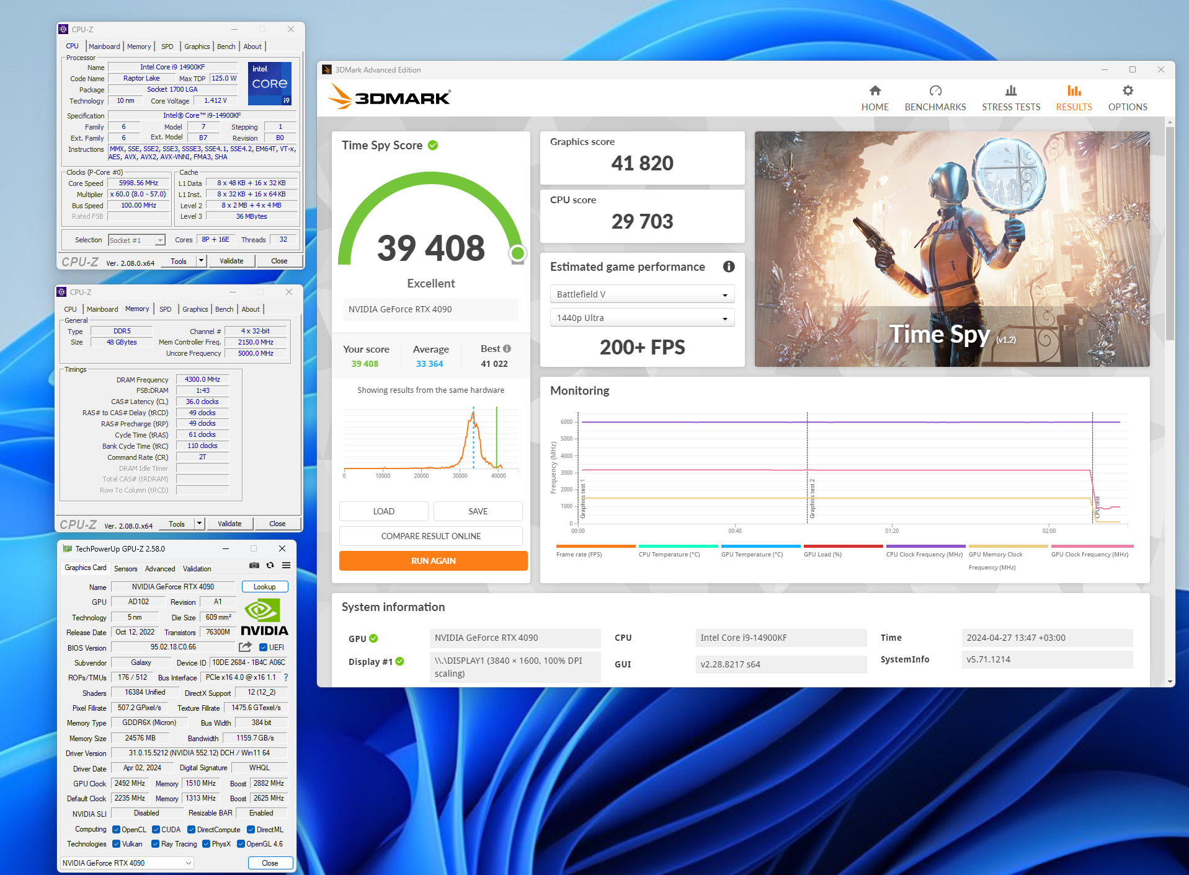
Task: Toggle the OpenCL checkbox
Action: [116, 829]
